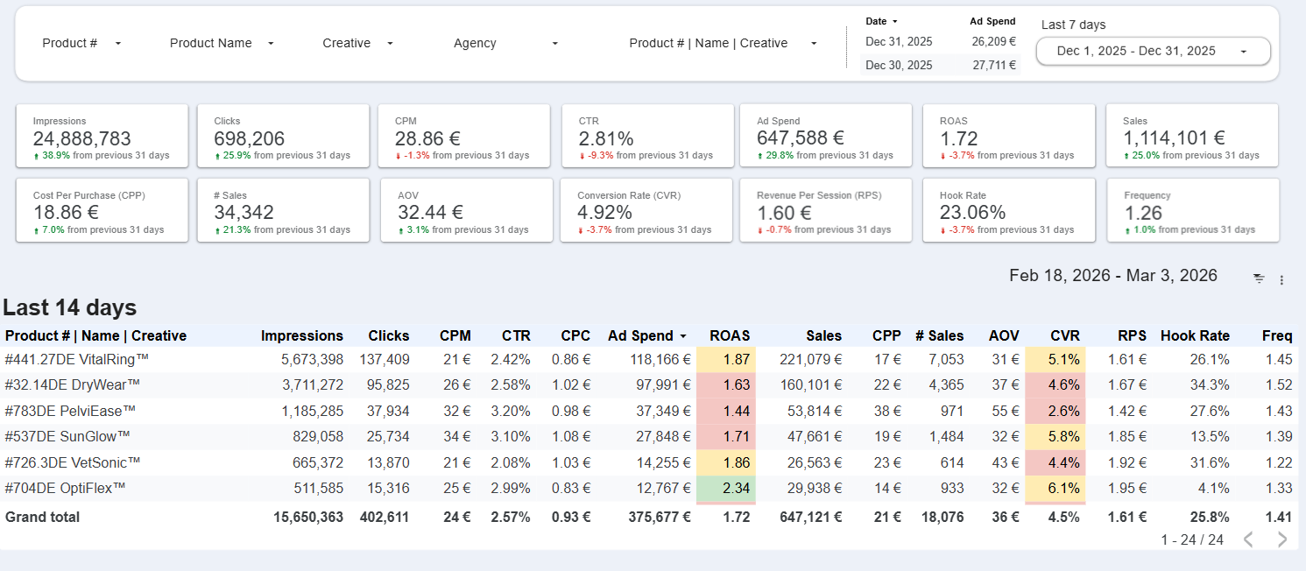Screen dimensions: 1306x571
Task: Click the previous page arrow in pagination
Action: coord(1249,539)
